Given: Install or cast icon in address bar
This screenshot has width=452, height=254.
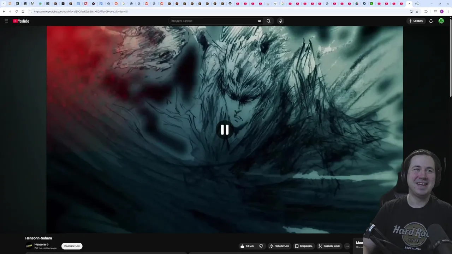Looking at the screenshot, I should click(x=411, y=11).
